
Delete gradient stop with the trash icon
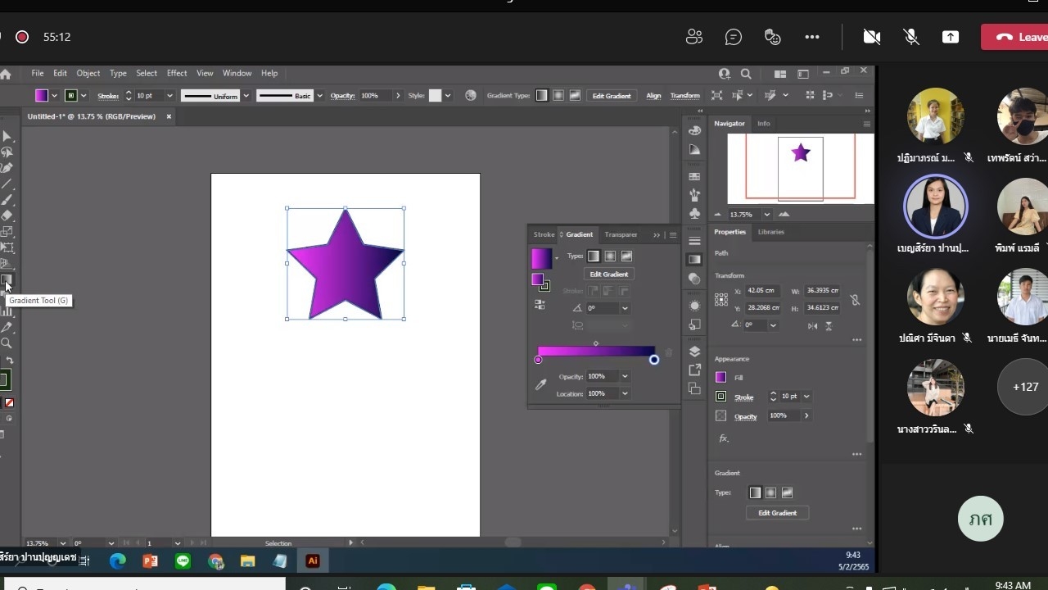point(668,352)
